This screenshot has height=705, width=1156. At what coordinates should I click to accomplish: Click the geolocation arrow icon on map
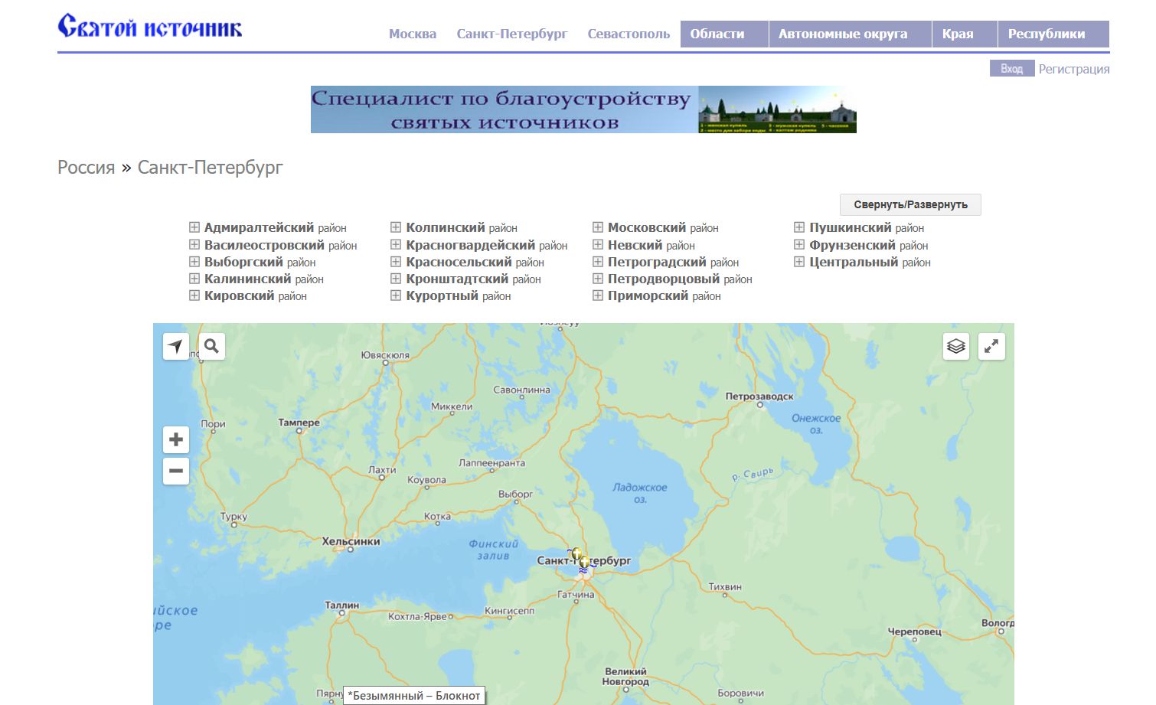click(175, 347)
